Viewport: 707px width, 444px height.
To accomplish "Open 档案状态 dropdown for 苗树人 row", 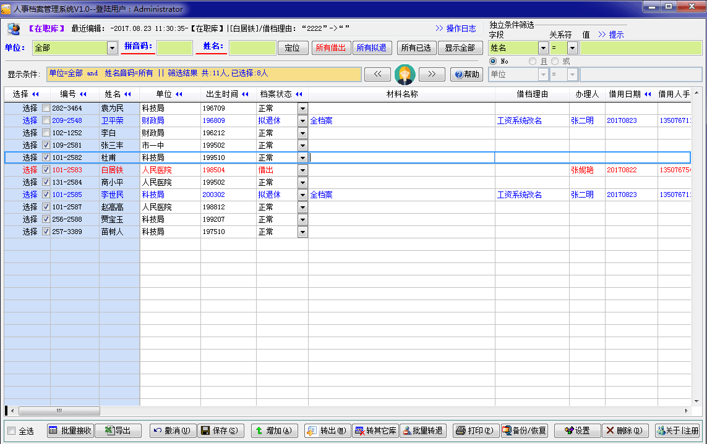I will (x=302, y=232).
